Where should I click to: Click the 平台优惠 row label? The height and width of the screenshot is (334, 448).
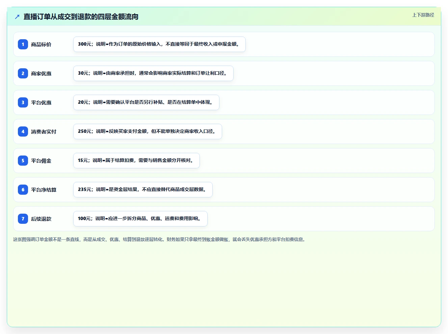coord(41,102)
